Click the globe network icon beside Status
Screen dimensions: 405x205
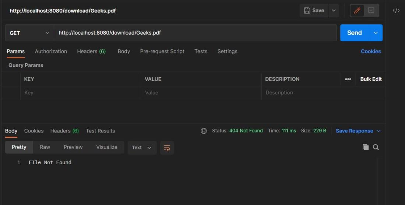[204, 131]
